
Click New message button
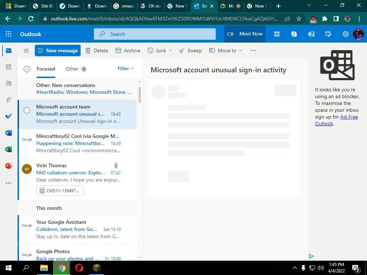[x=58, y=50]
